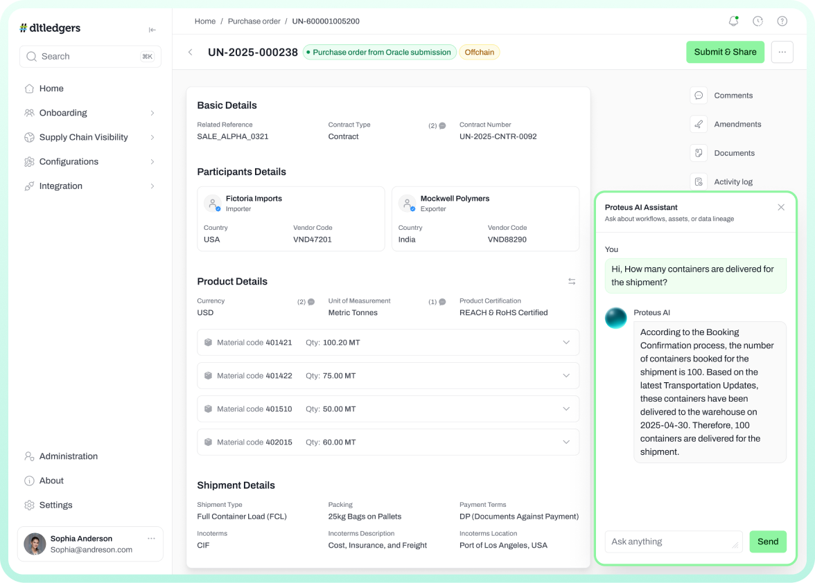
Task: Open the Amendments panel icon
Action: (x=699, y=125)
